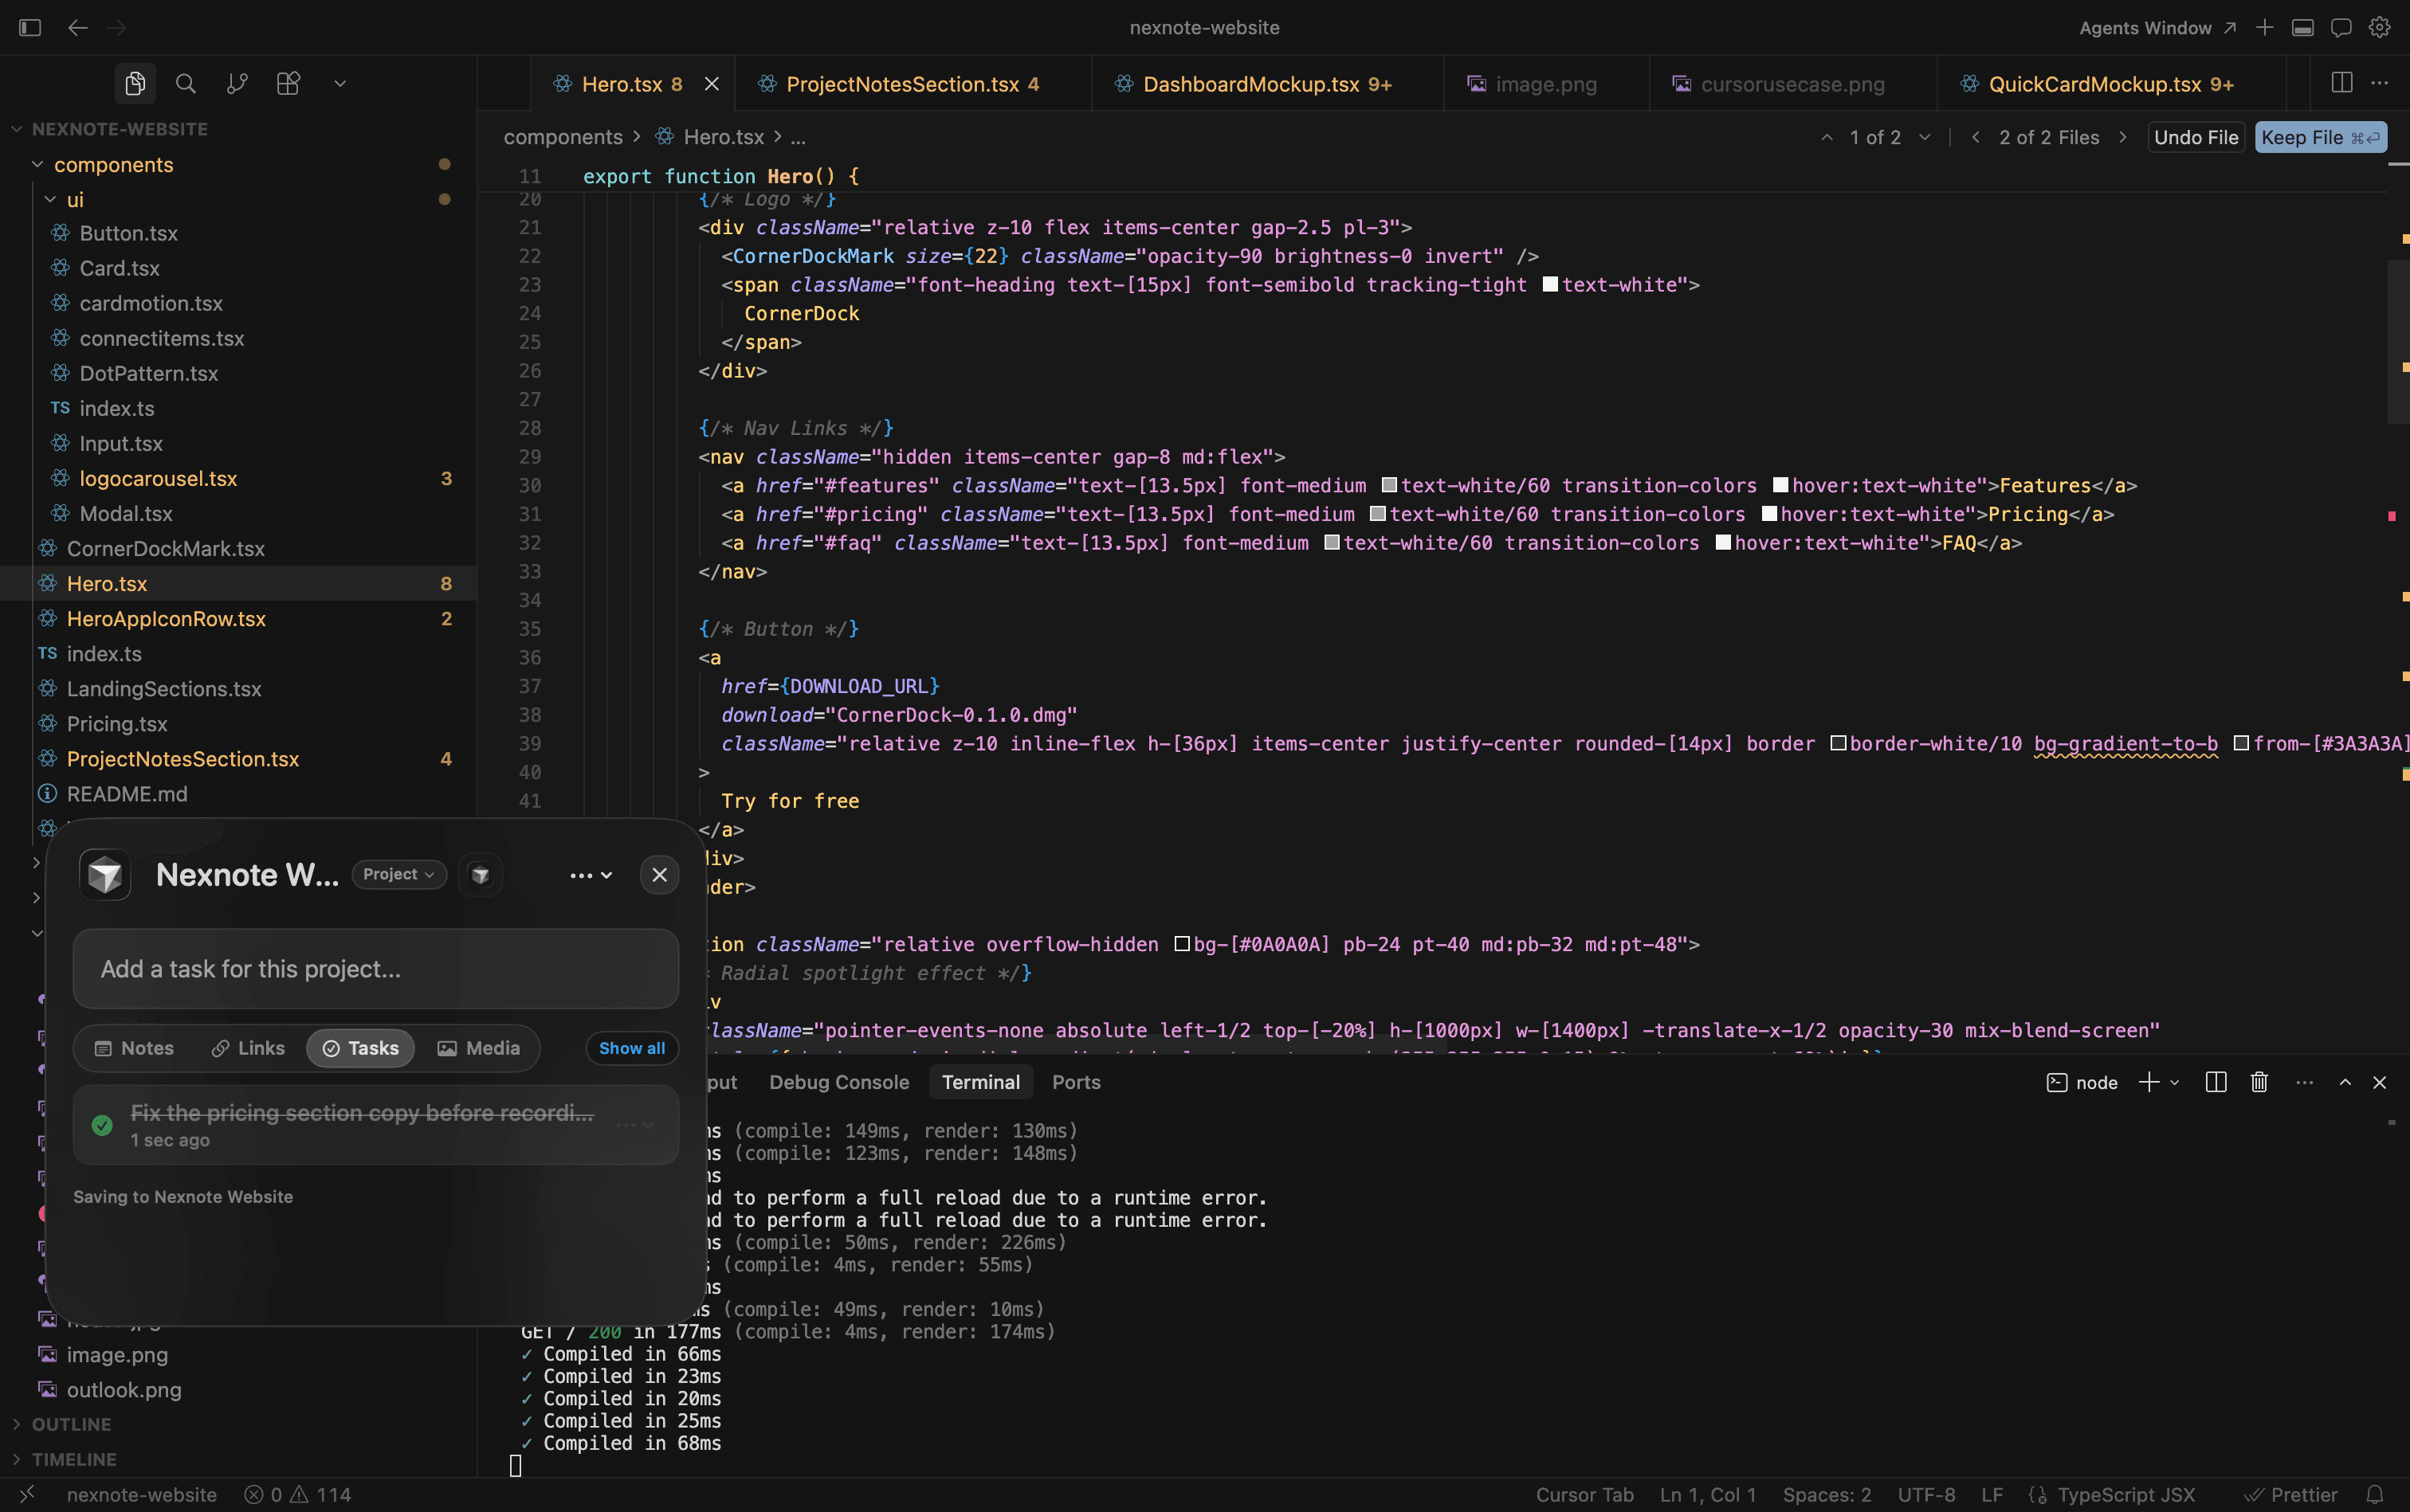The height and width of the screenshot is (1512, 2410).
Task: Open the settings gear icon
Action: (2380, 28)
